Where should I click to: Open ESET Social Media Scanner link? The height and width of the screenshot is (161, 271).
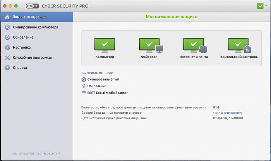107,93
